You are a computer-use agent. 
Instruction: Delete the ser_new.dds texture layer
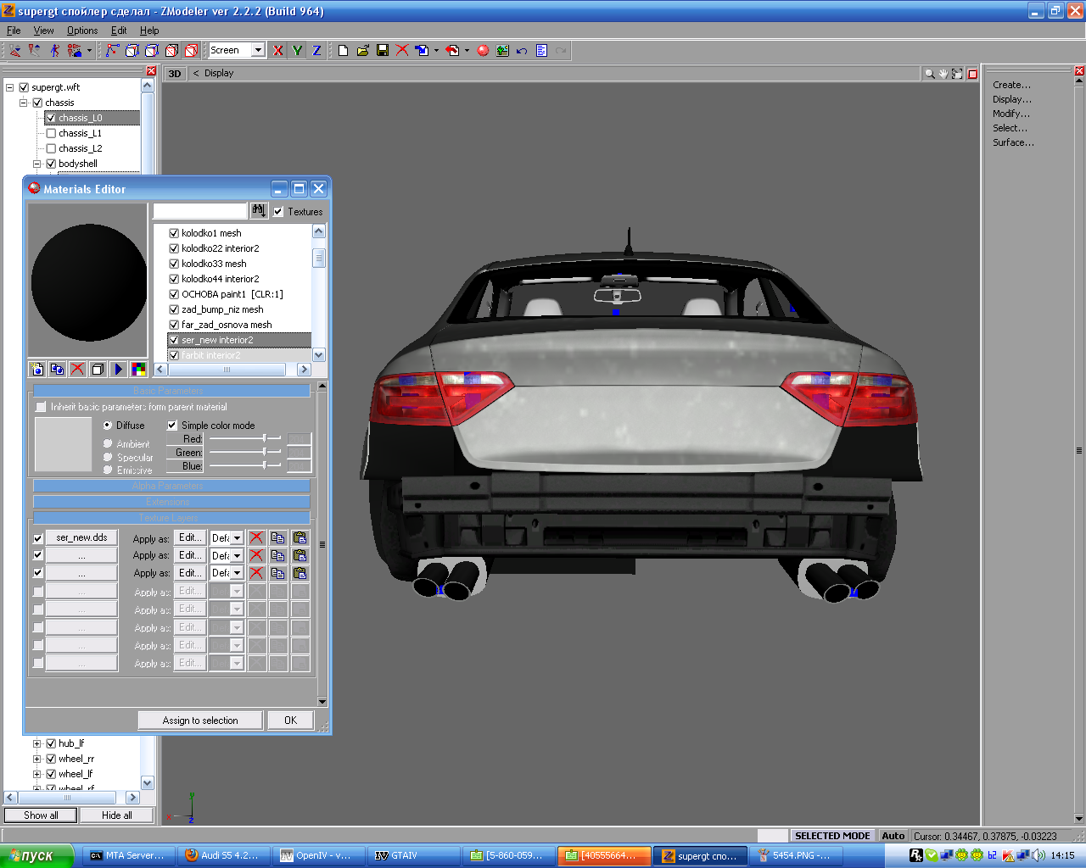(x=256, y=538)
